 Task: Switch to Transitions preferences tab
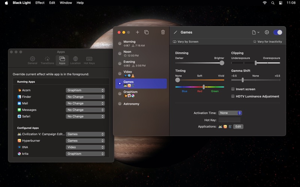[x=47, y=60]
